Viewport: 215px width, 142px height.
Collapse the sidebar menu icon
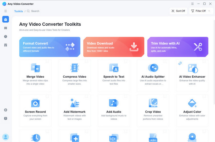[6, 11]
